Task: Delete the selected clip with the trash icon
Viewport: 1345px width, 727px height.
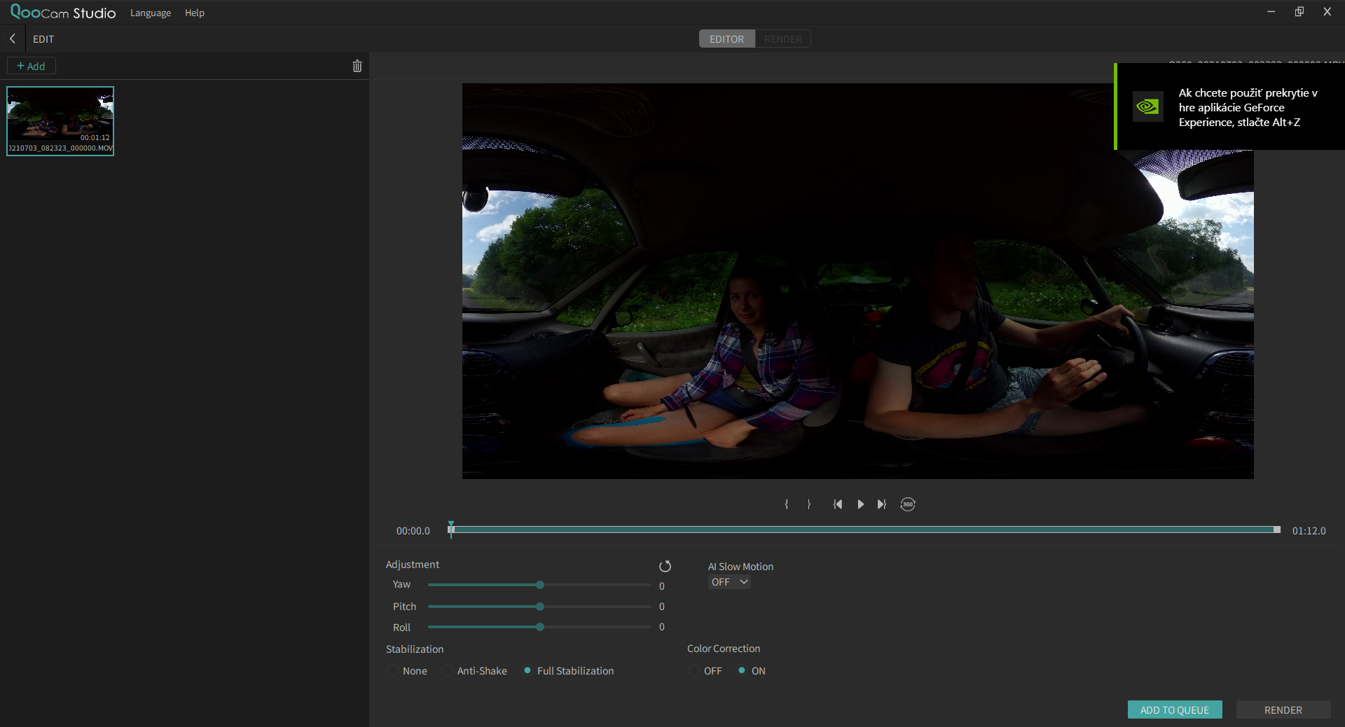Action: click(x=357, y=66)
